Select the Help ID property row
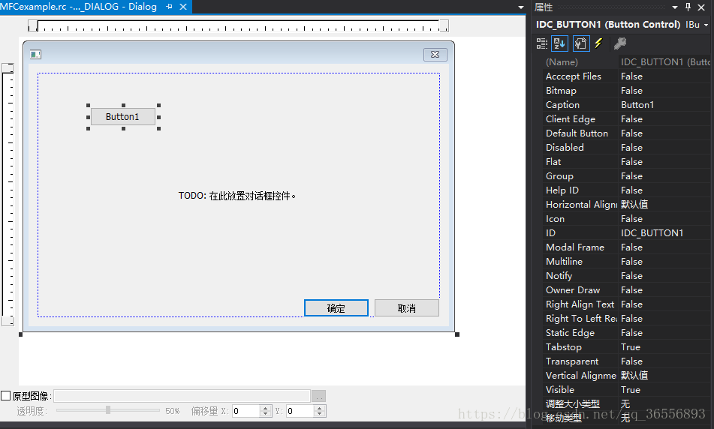The image size is (714, 429). (x=625, y=190)
